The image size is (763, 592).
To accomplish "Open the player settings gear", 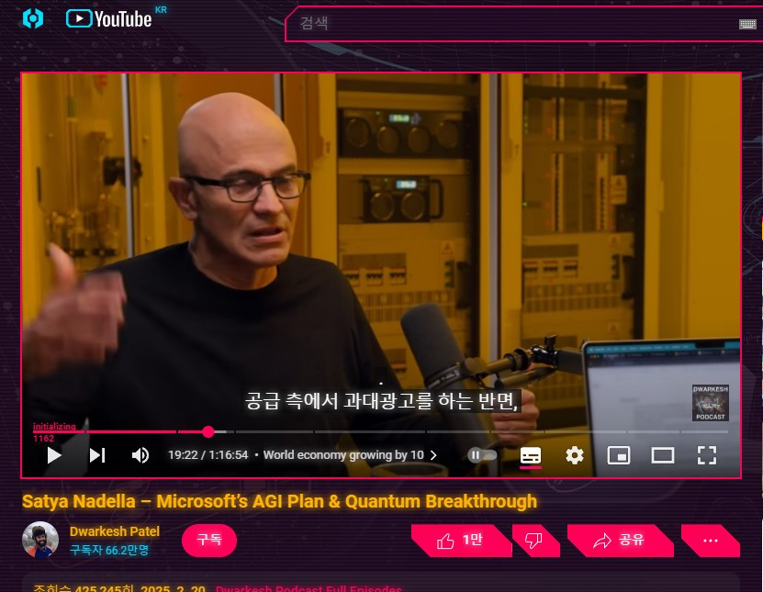I will pos(575,455).
